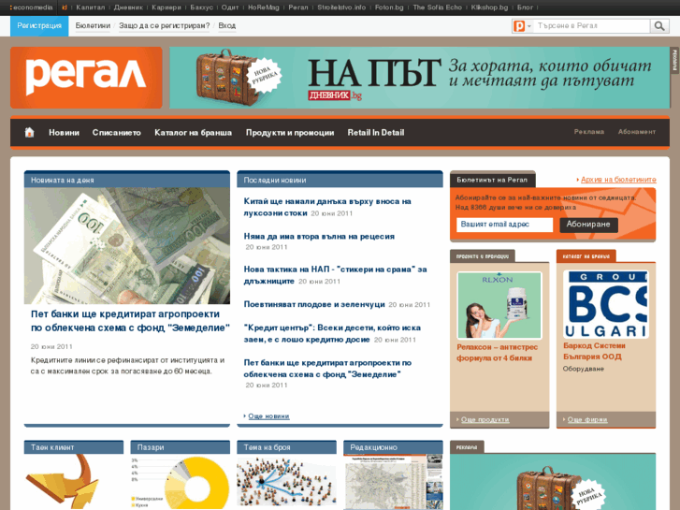Open the HoReMag top bar link
This screenshot has width=680, height=510.
[x=264, y=7]
